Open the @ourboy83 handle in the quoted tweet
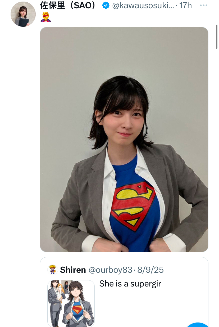This screenshot has height=327, width=219. point(110,270)
